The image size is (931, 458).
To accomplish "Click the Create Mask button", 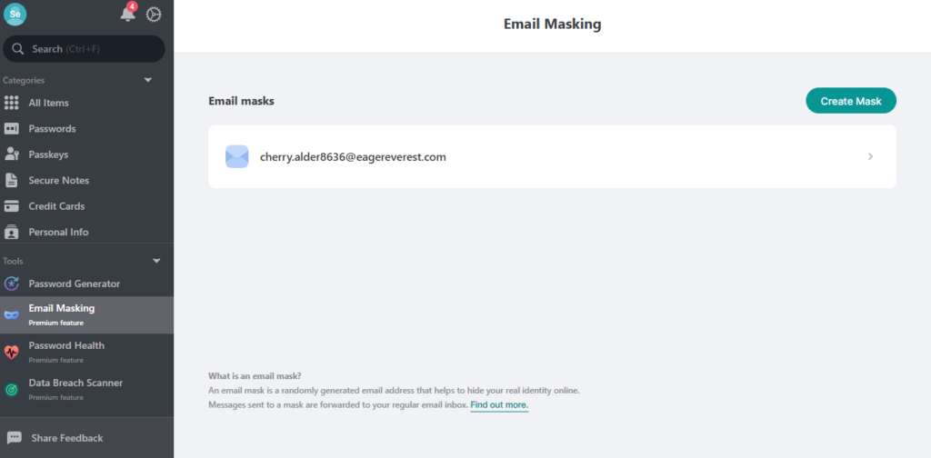I will (x=851, y=101).
